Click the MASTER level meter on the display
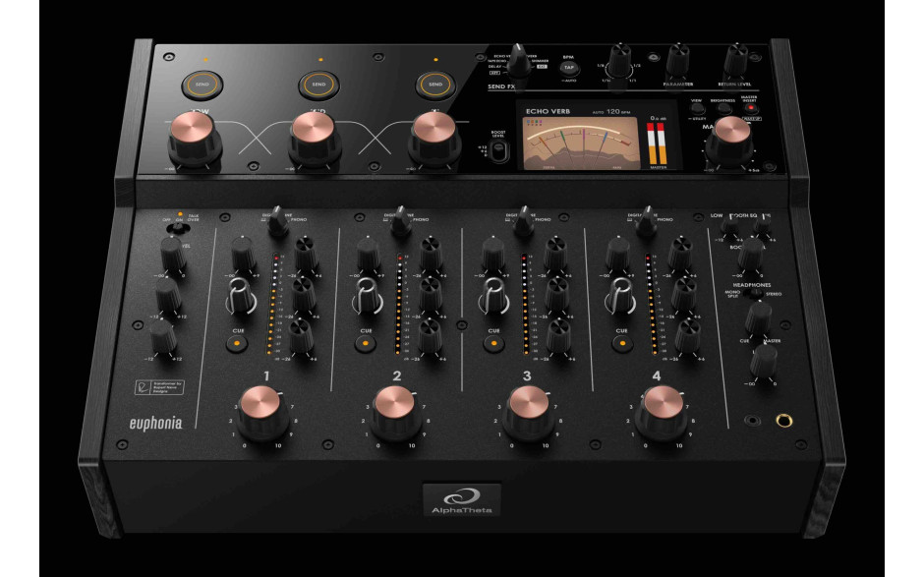 [x=658, y=144]
